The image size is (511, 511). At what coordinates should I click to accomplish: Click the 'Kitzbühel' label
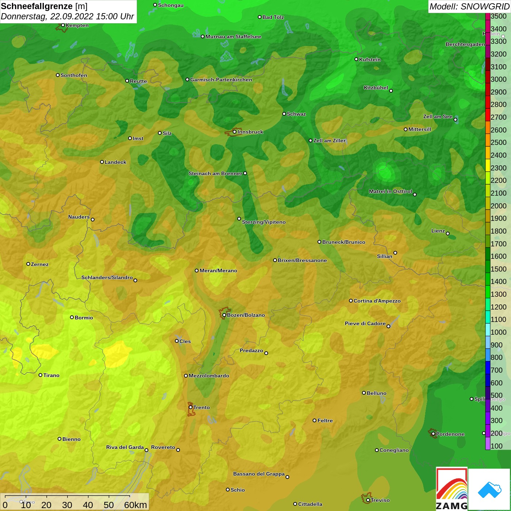(376, 88)
